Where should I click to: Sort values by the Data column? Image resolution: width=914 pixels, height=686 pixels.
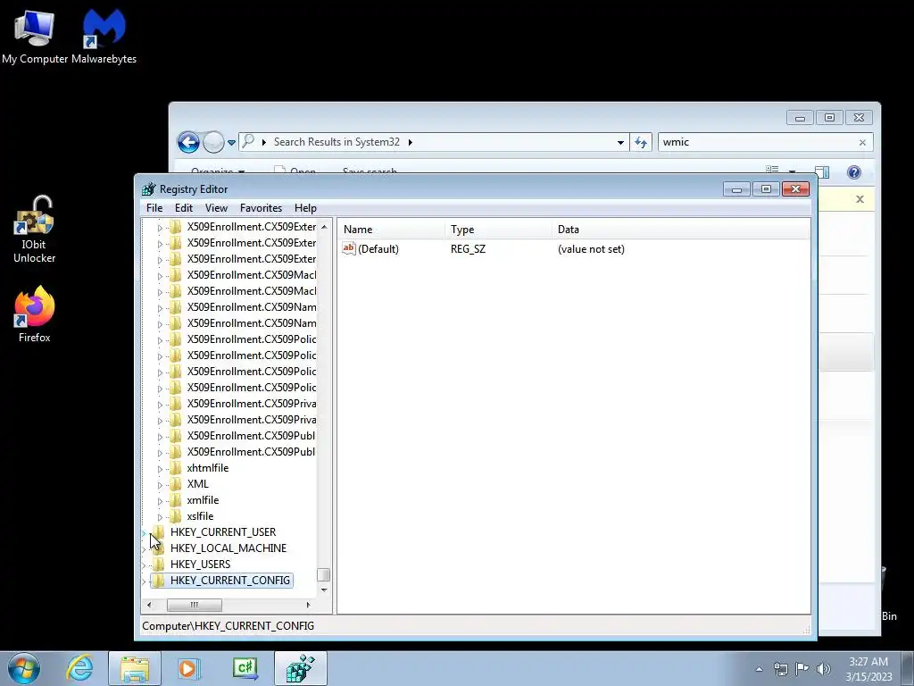pos(680,230)
